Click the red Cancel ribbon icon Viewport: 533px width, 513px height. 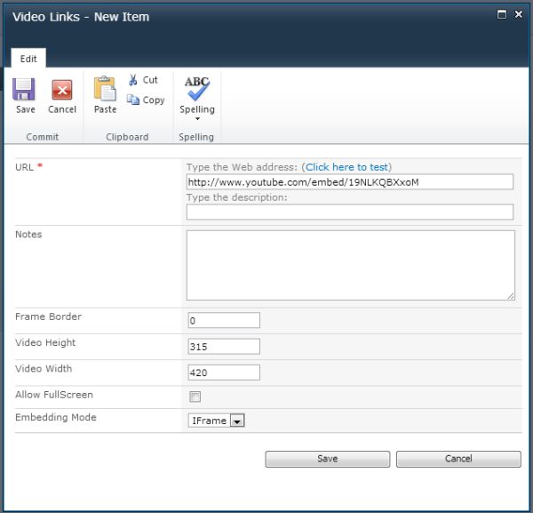[x=62, y=90]
